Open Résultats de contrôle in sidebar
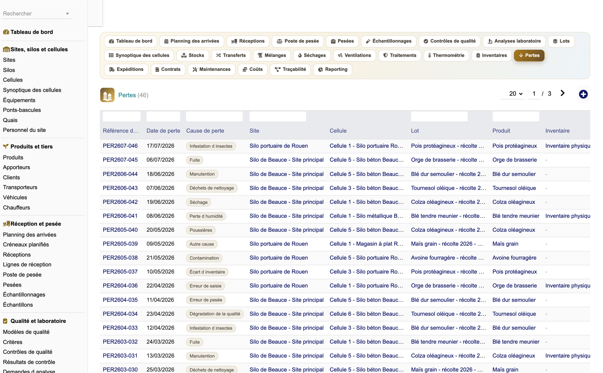Image resolution: width=603 pixels, height=373 pixels. (x=29, y=362)
